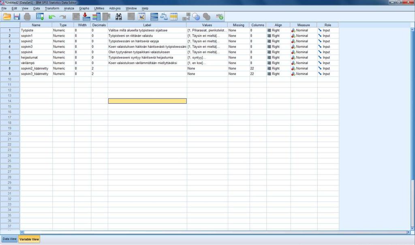415x245 pixels.
Task: Select row header number 1
Action: (x=10, y=30)
